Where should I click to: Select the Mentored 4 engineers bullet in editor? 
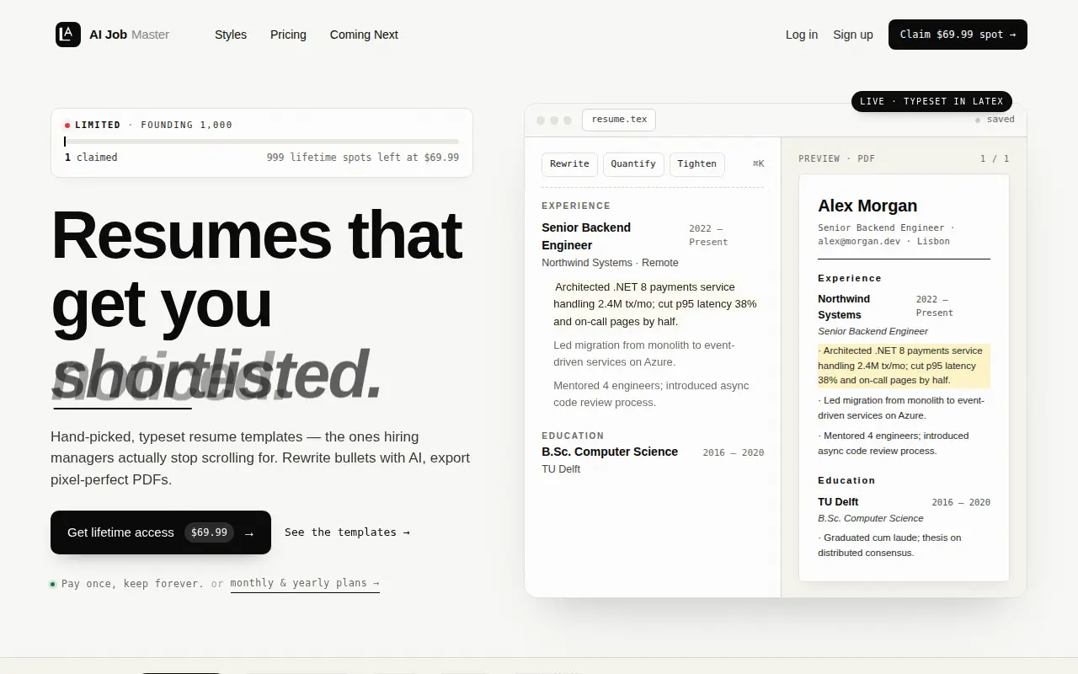651,394
